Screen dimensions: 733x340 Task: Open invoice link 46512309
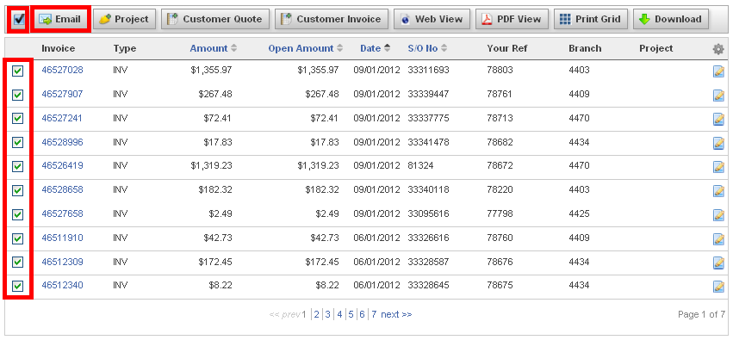click(62, 262)
